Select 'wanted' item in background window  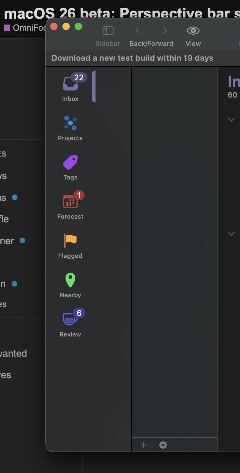pos(13,353)
